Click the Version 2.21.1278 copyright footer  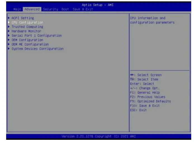coord(99,136)
